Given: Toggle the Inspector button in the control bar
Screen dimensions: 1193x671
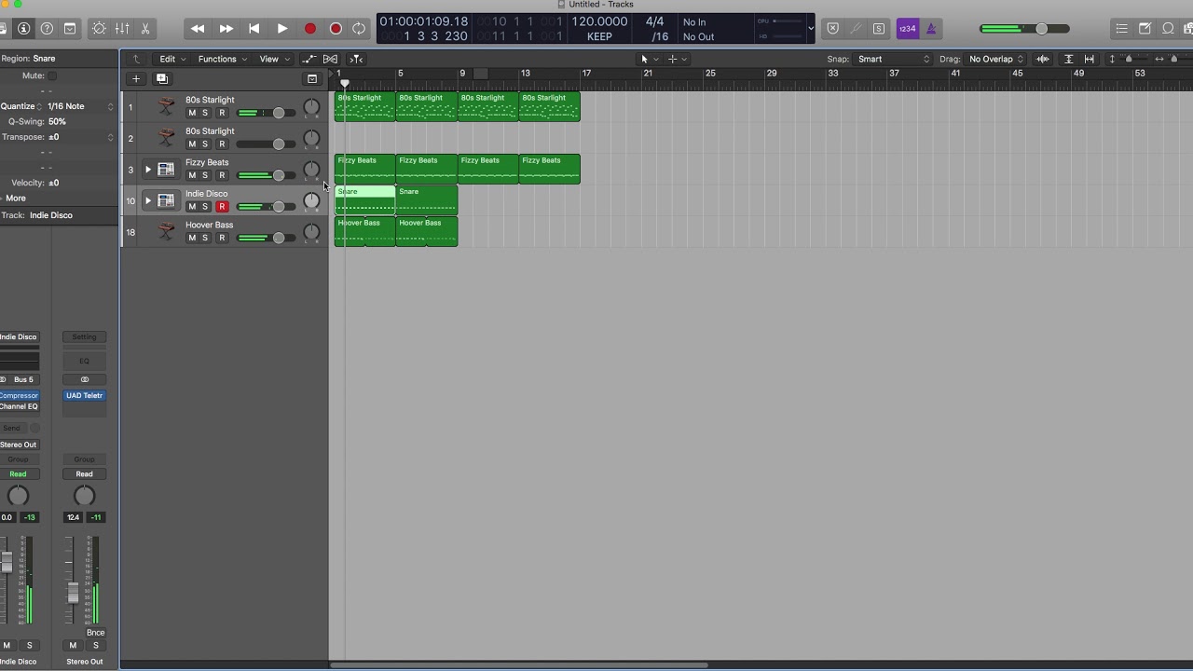Looking at the screenshot, I should 23,29.
